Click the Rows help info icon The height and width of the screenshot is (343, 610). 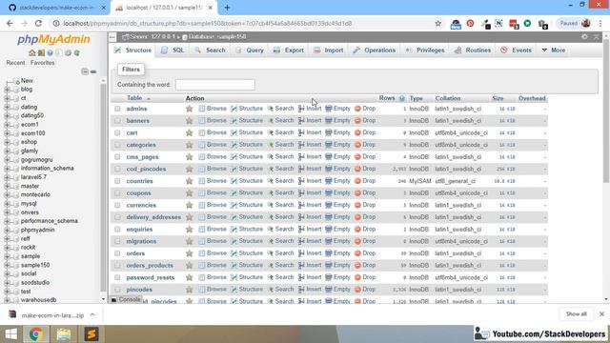click(x=402, y=98)
